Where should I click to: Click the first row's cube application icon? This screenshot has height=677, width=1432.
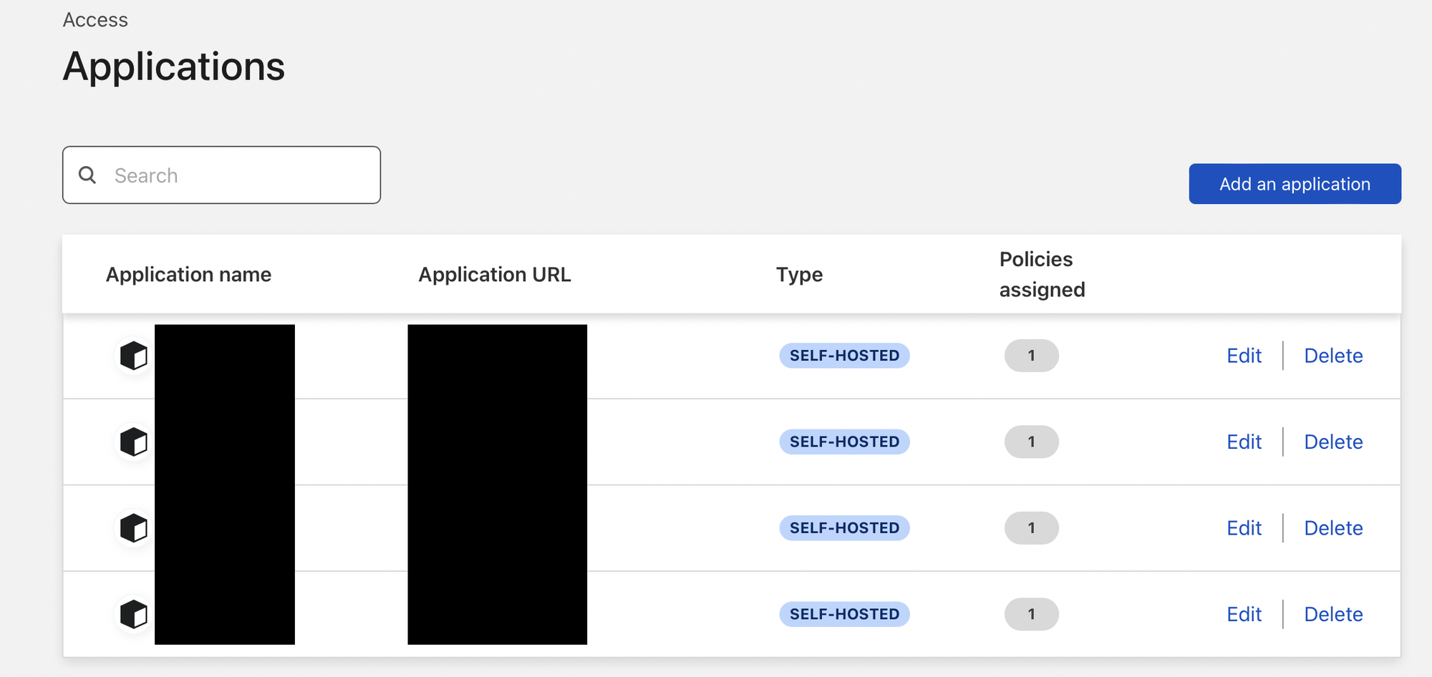133,356
